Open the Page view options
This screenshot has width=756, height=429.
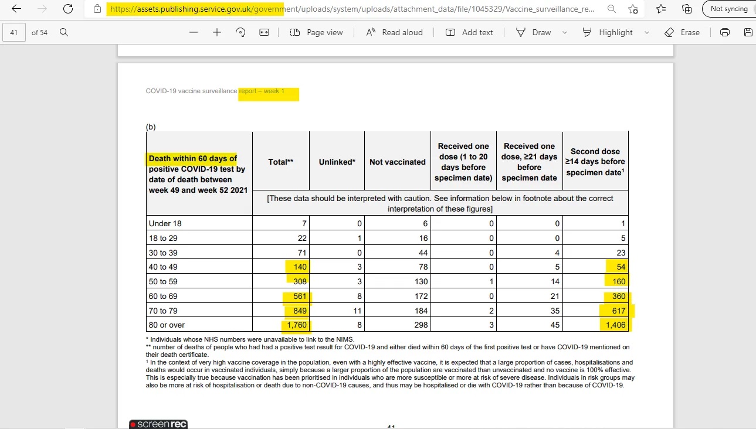[317, 32]
